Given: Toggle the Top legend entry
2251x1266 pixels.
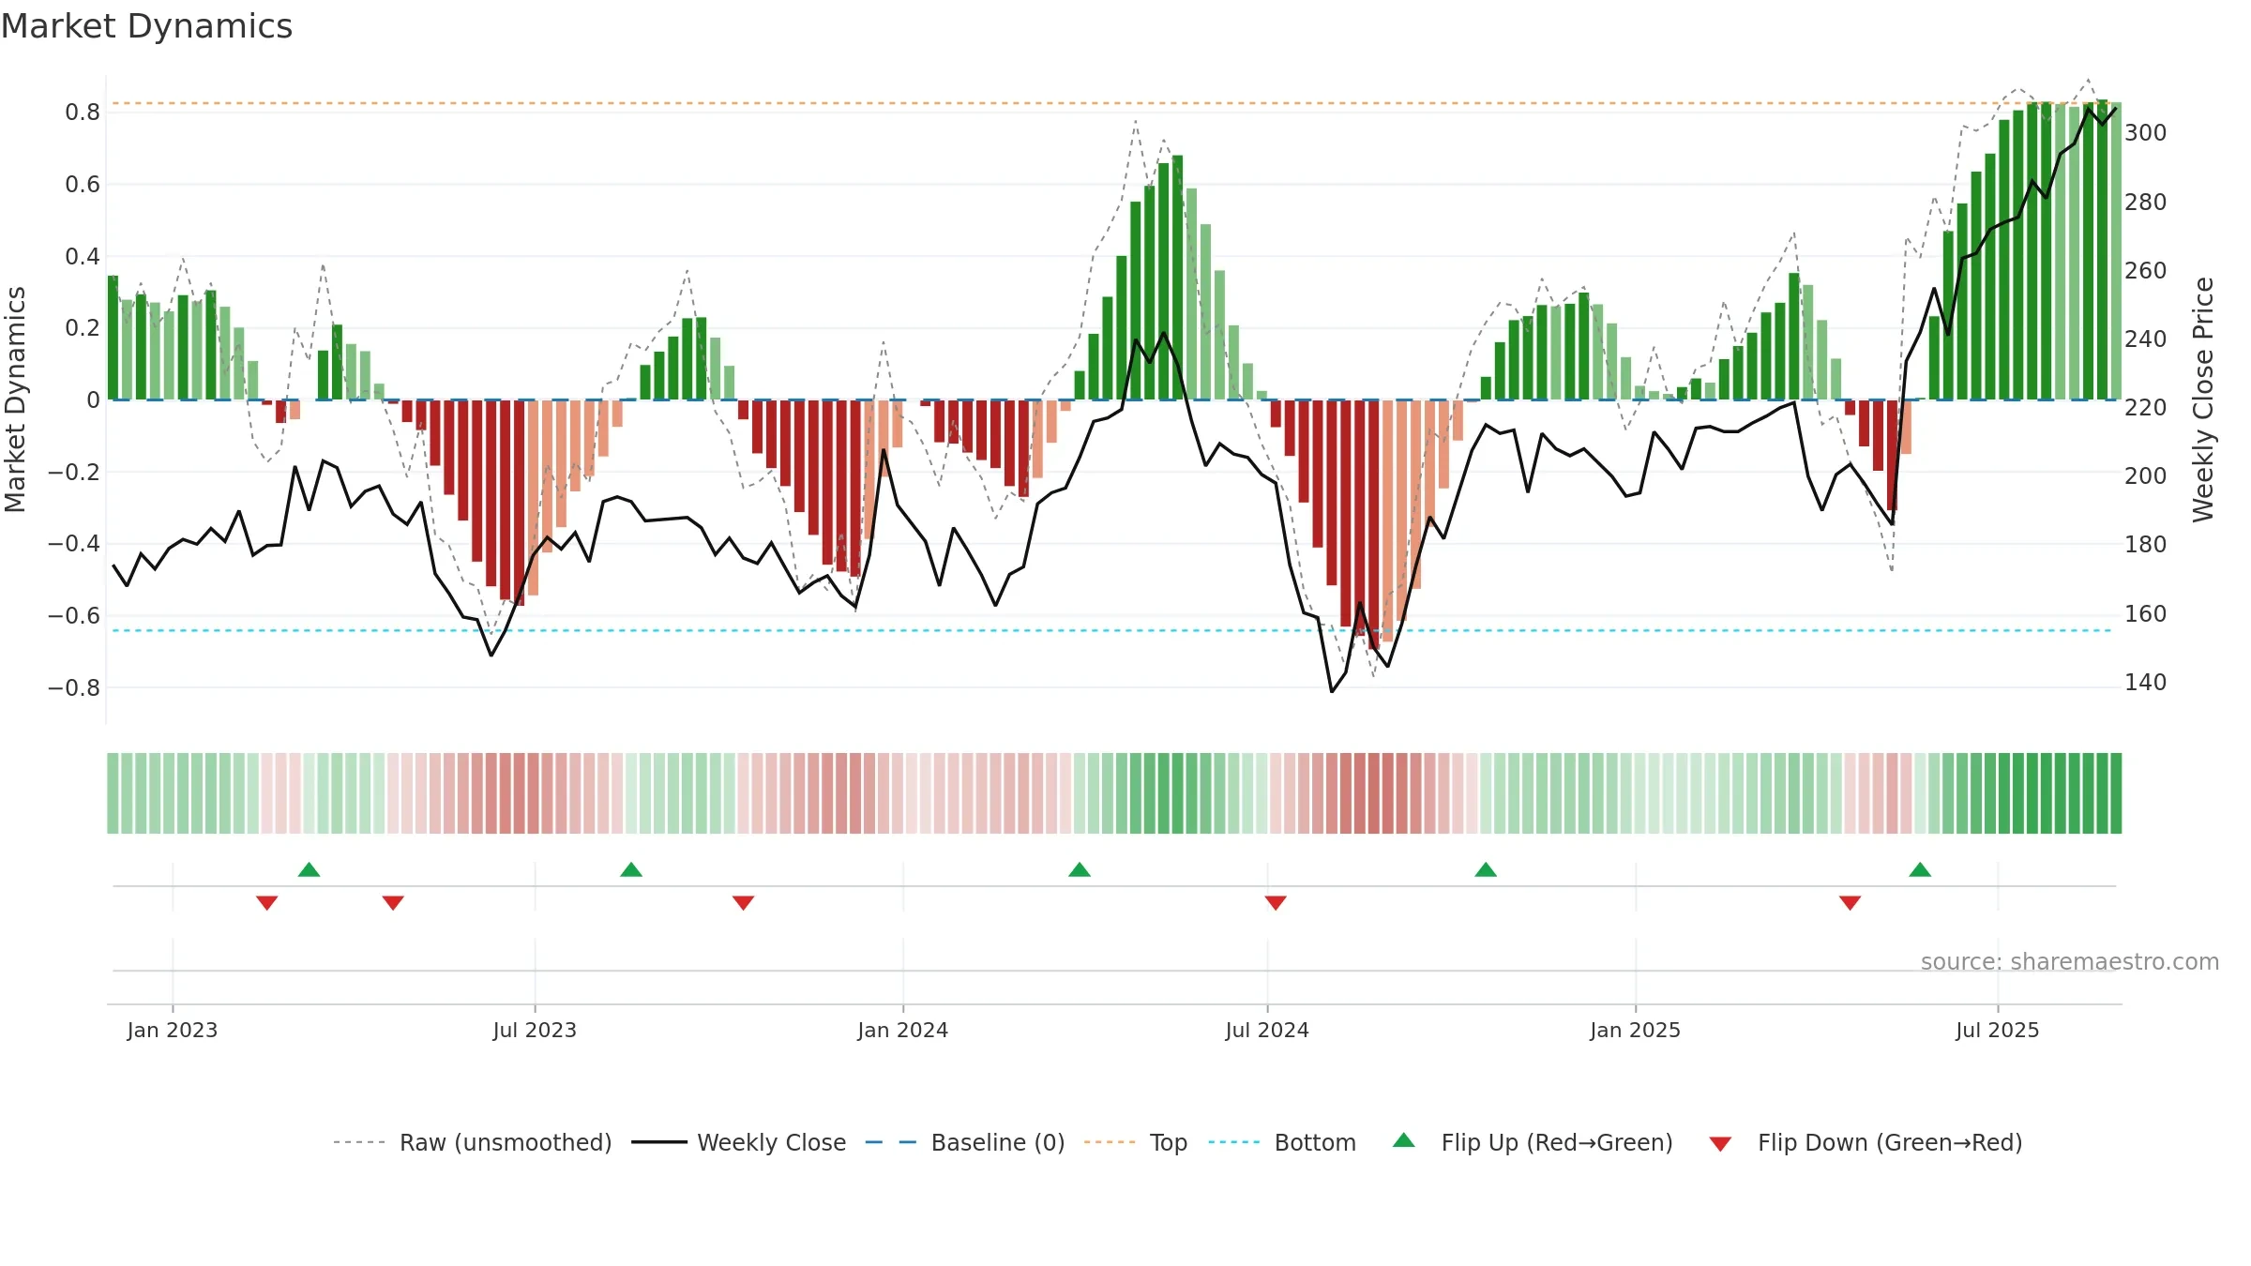Looking at the screenshot, I should click(x=1136, y=1142).
